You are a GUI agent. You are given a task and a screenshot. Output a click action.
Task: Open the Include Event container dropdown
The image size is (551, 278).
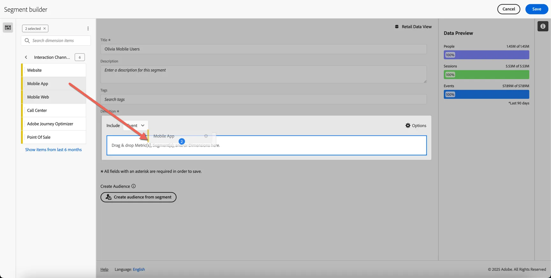click(136, 125)
